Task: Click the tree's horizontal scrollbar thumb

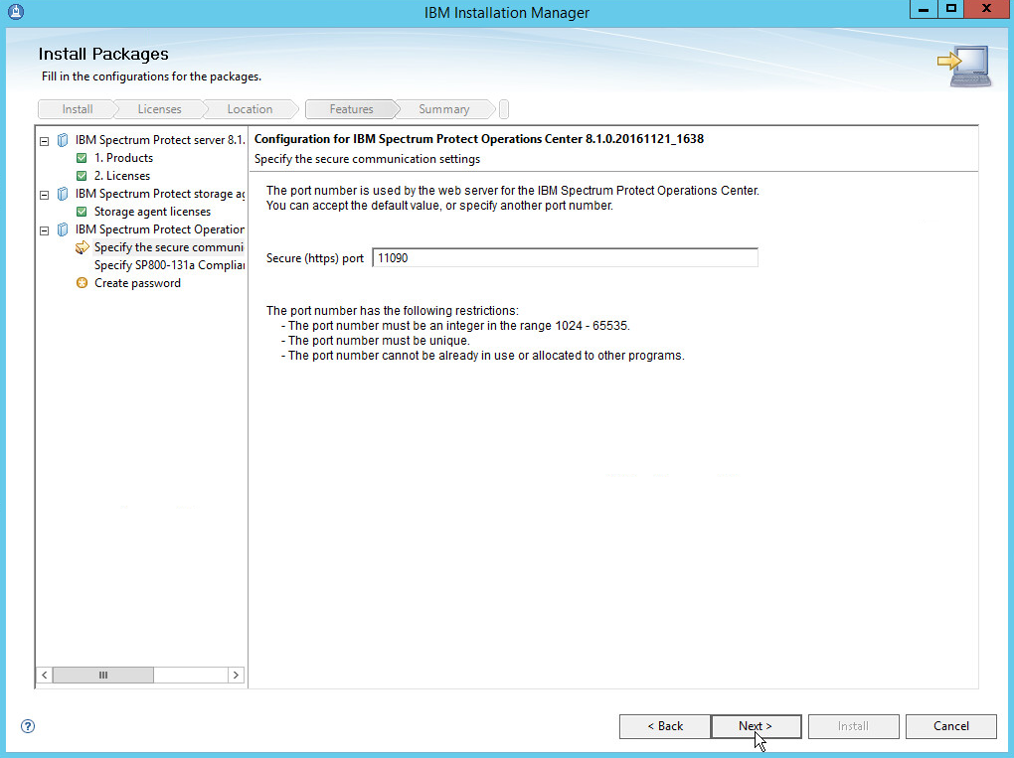Action: point(103,675)
